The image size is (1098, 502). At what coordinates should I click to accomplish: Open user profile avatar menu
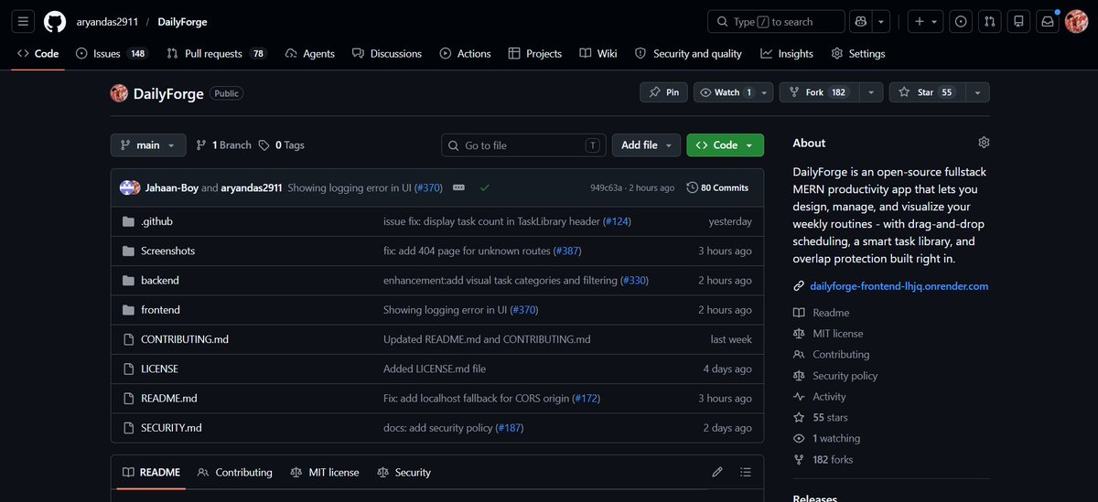coord(1076,22)
